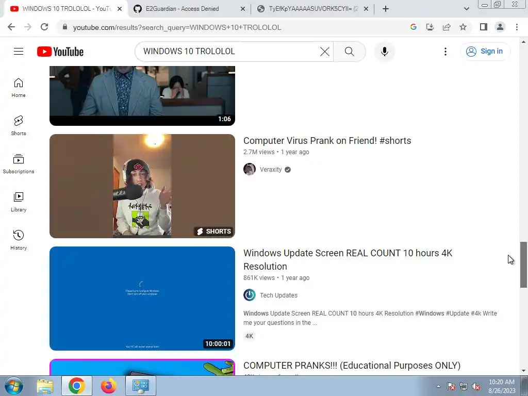Screen dimensions: 528x396
Task: Submit search with magnifier button
Action: click(x=349, y=52)
